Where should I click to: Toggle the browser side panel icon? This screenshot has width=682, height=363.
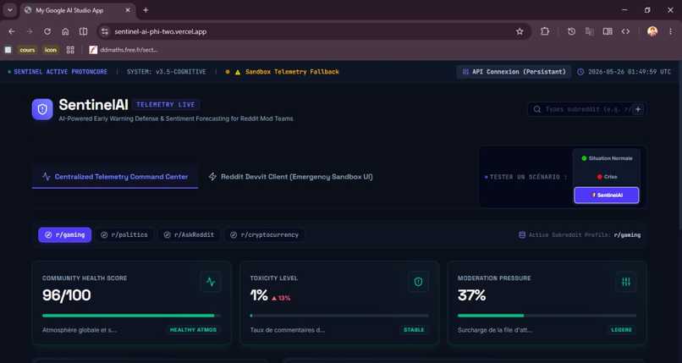coord(608,31)
